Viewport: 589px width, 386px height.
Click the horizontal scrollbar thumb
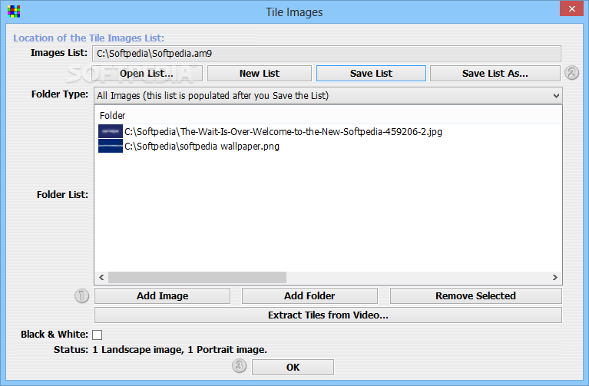[x=197, y=278]
